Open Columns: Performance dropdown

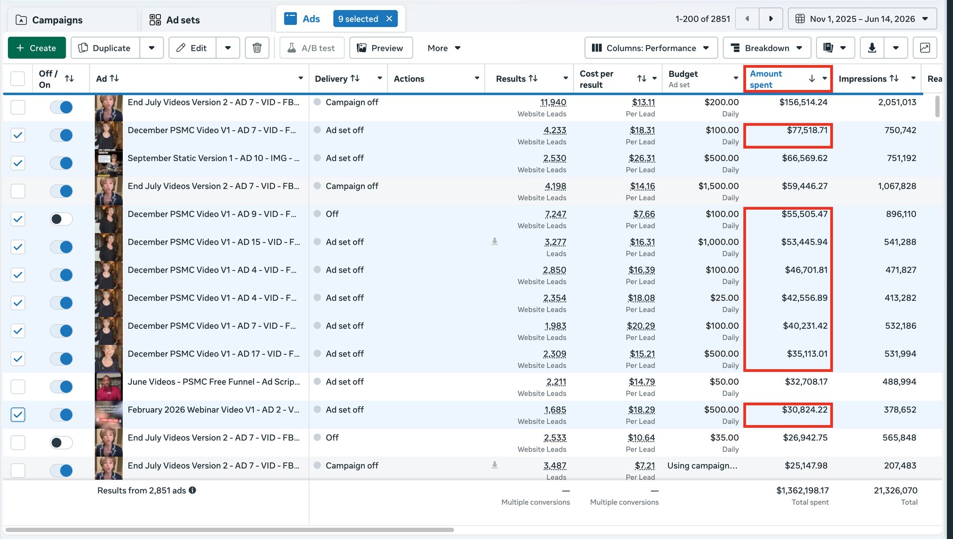tap(651, 48)
